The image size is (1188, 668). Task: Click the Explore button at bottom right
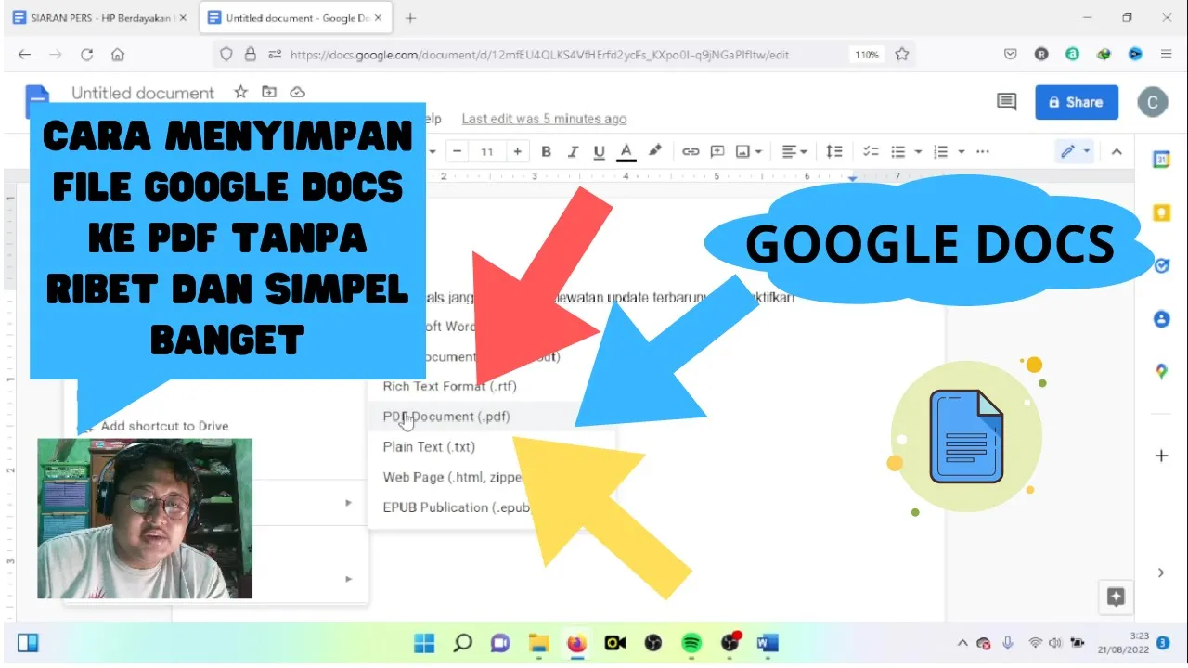coord(1116,597)
